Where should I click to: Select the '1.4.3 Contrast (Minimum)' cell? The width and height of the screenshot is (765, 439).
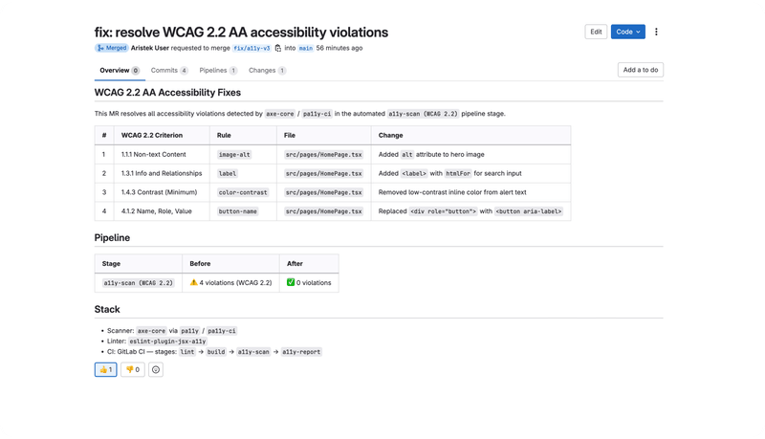[162, 192]
